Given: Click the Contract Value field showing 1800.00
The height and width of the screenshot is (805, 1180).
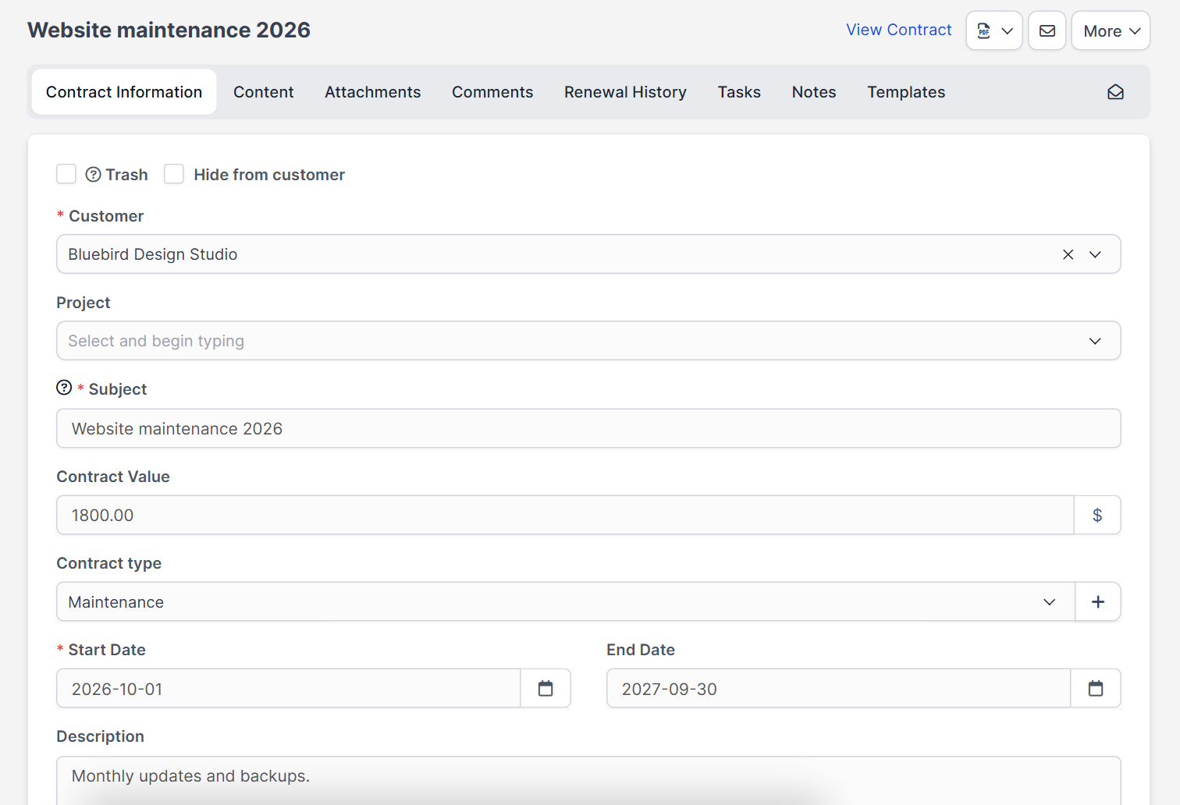Looking at the screenshot, I should [x=565, y=515].
